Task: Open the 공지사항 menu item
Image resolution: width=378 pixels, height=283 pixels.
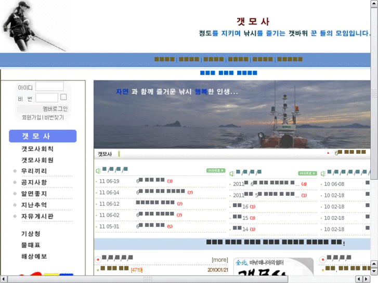Action: (x=34, y=182)
